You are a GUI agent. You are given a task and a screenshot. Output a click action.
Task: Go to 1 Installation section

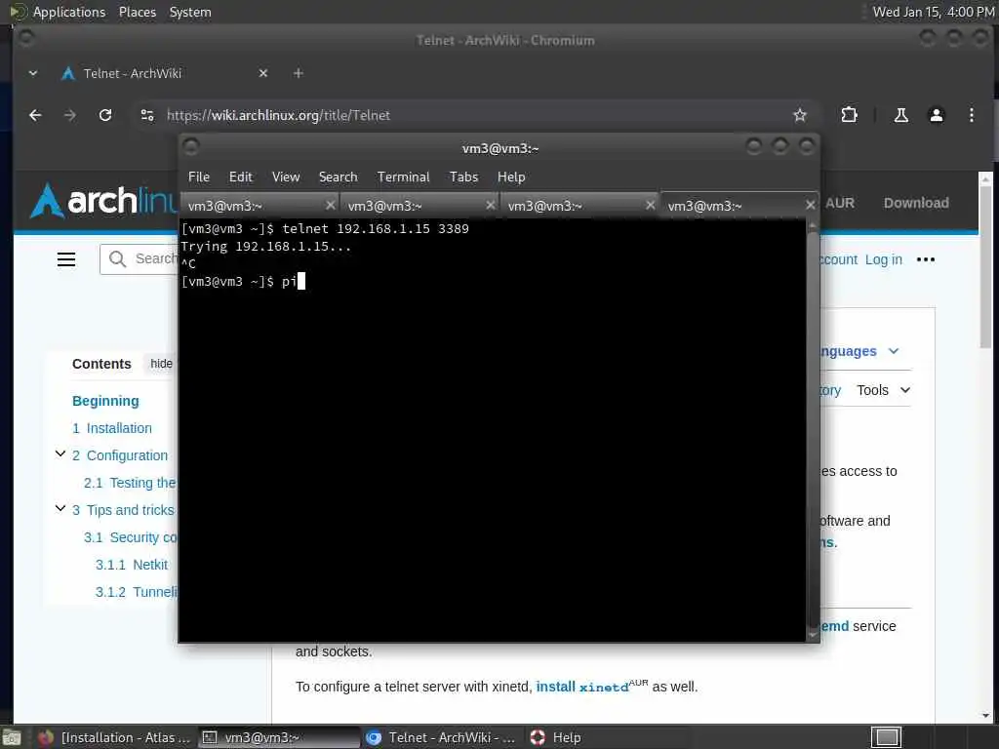pos(112,428)
